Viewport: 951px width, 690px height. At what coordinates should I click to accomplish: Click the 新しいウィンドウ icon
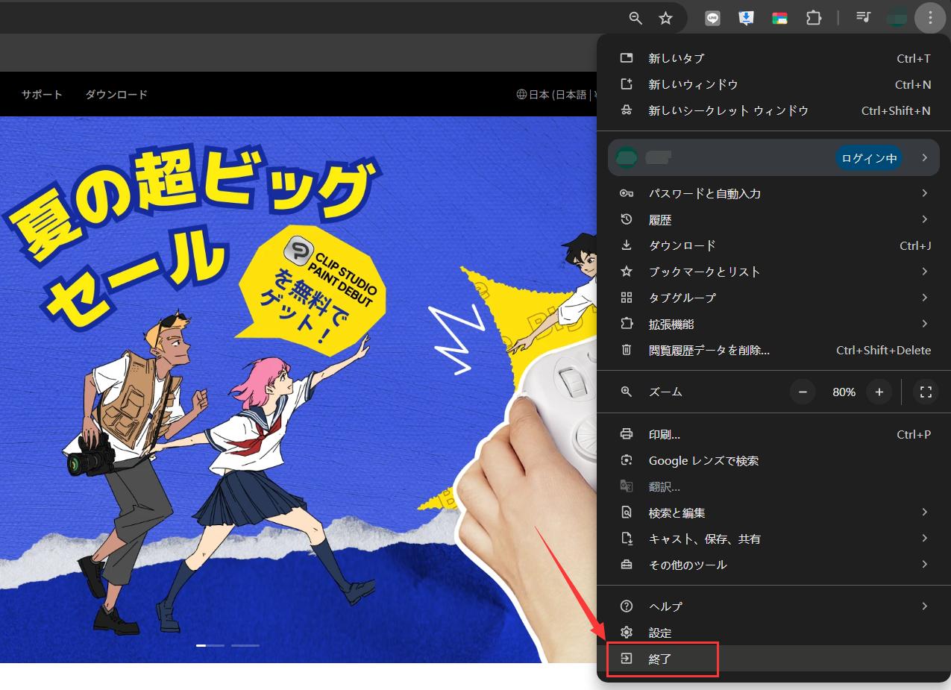[627, 84]
